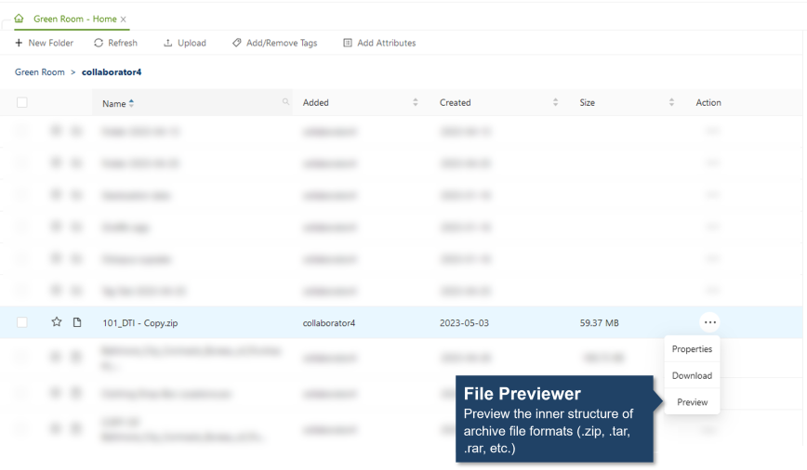This screenshot has width=807, height=470.
Task: Click the file icon of 101_DTI - Copy.zip
Action: [x=77, y=322]
